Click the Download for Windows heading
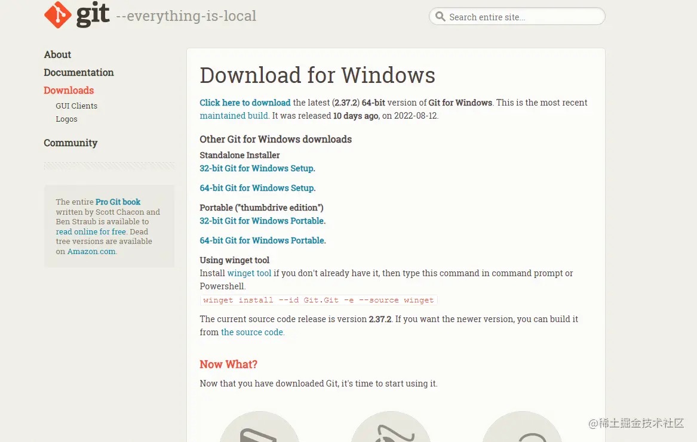This screenshot has height=442, width=697. pyautogui.click(x=317, y=75)
